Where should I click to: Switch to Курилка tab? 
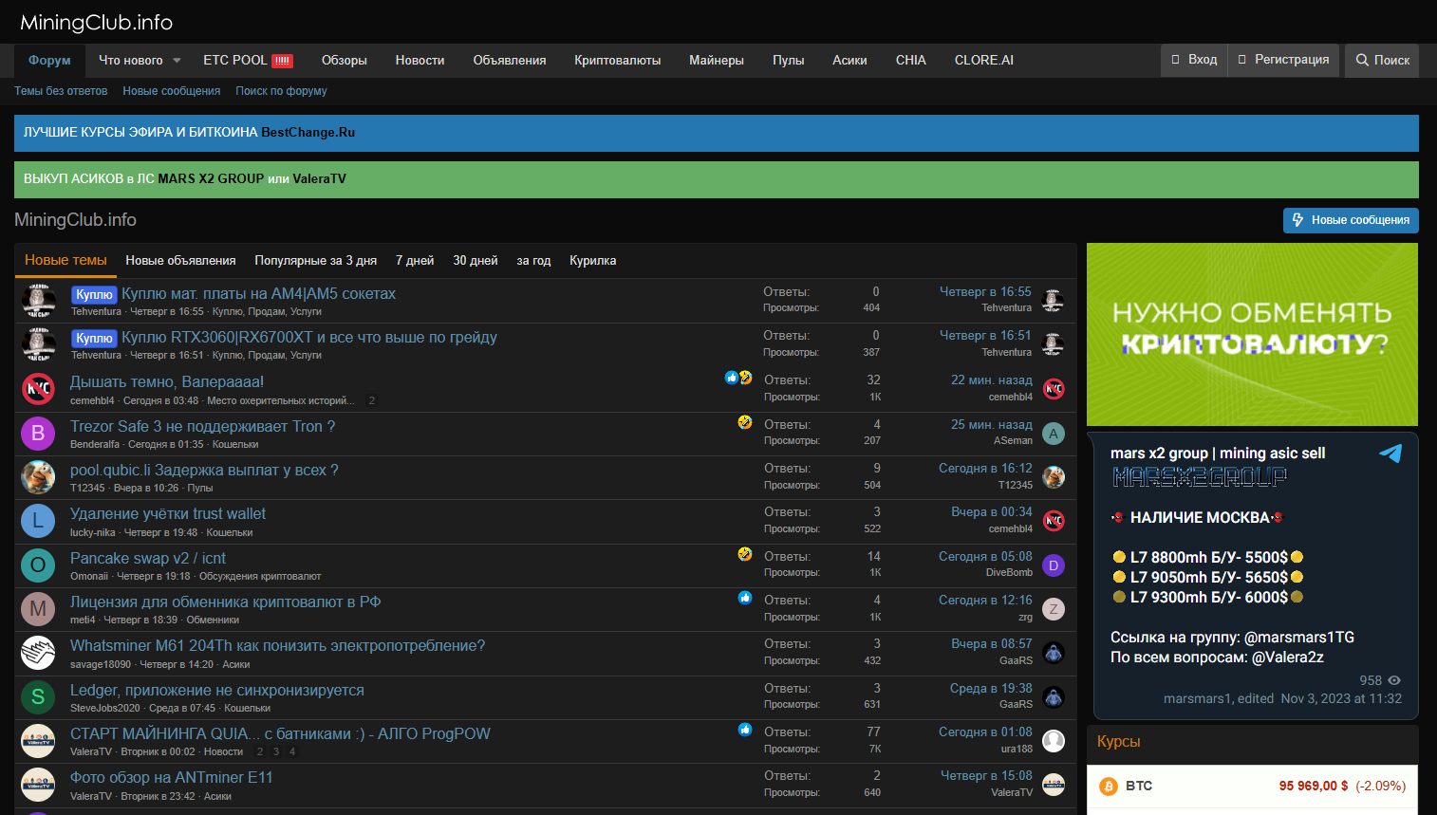[593, 260]
